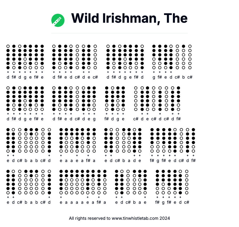Select the f# label in the last row's second group
Image resolution: width=239 pixels, height=227 pixels.
point(99,202)
